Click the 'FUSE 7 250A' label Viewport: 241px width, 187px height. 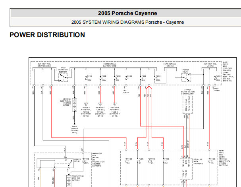pos(158,78)
